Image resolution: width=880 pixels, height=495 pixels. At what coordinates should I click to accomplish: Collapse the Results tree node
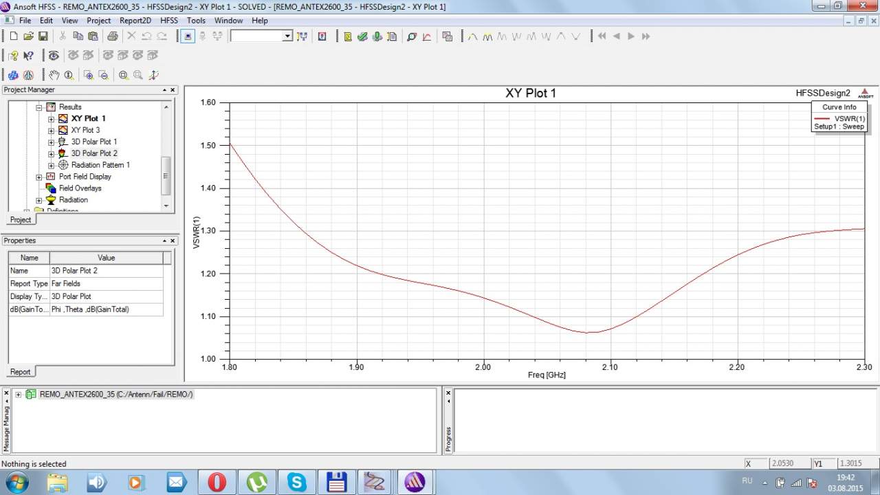(39, 107)
